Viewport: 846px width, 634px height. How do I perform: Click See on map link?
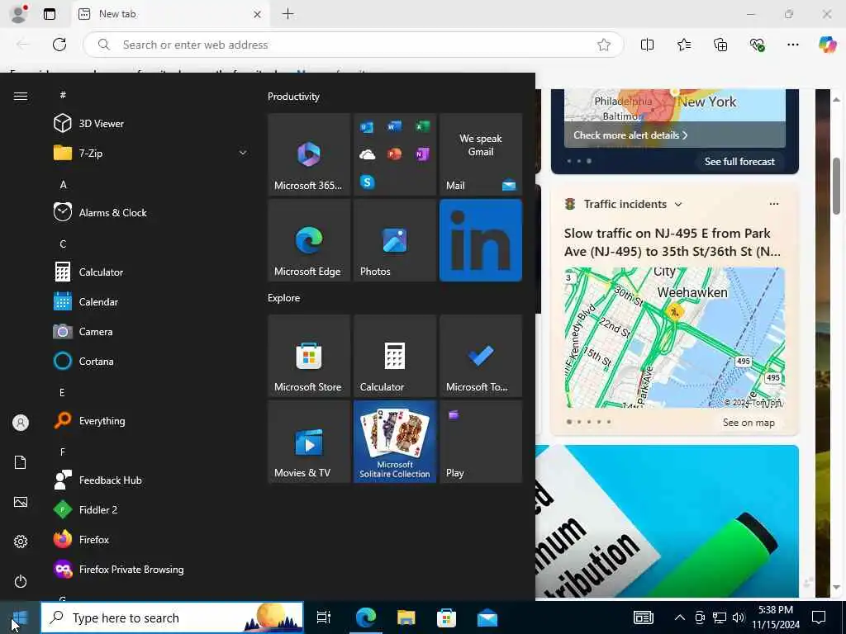tap(749, 423)
